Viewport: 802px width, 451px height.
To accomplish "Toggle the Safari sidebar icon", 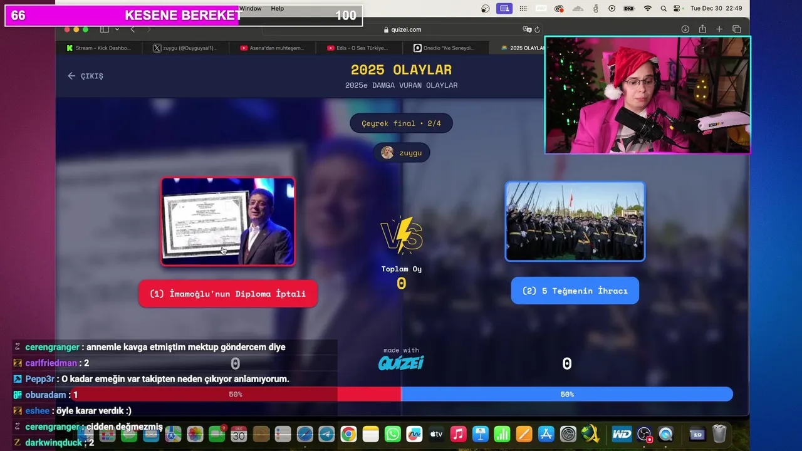I will [105, 29].
